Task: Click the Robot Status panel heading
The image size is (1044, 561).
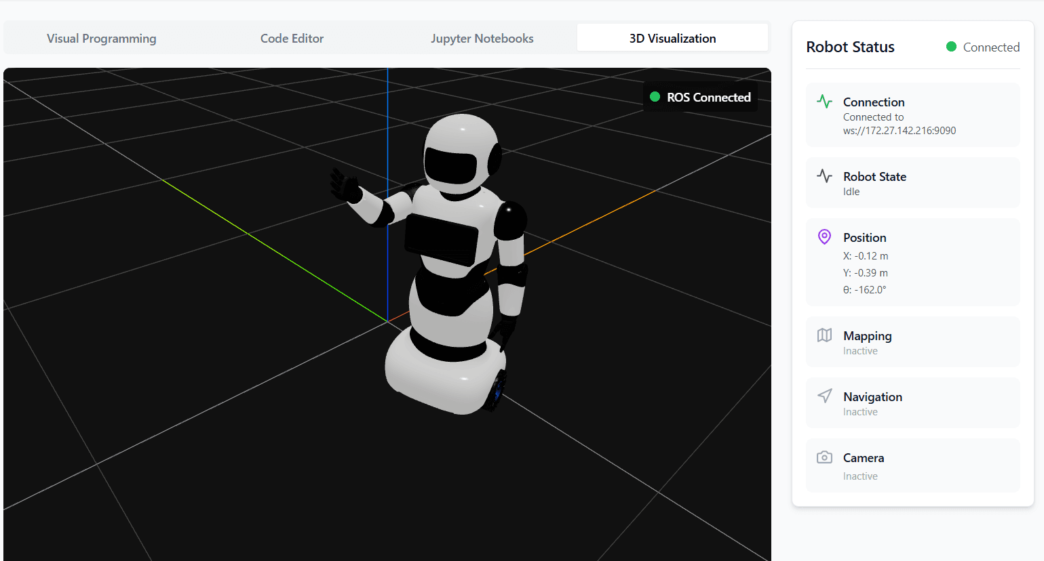Action: click(x=850, y=47)
